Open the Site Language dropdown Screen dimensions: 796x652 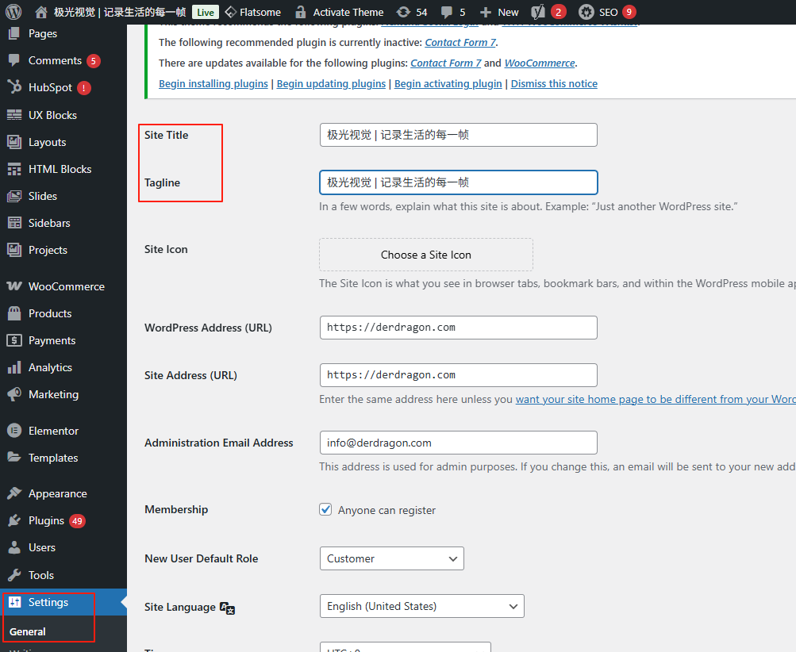click(421, 606)
